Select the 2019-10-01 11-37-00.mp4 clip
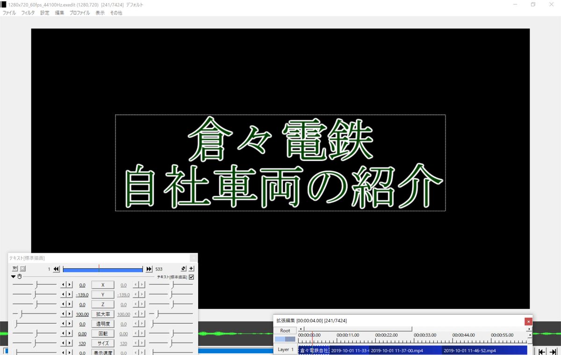The height and width of the screenshot is (355, 561). pos(405,350)
